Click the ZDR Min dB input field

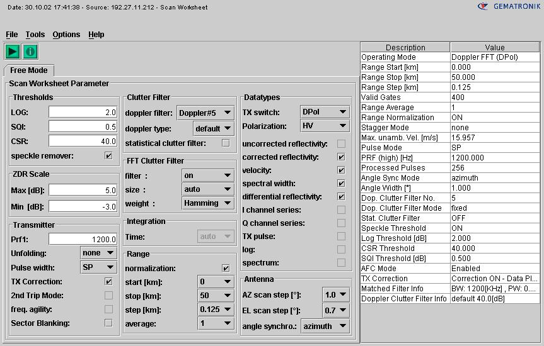click(x=83, y=206)
